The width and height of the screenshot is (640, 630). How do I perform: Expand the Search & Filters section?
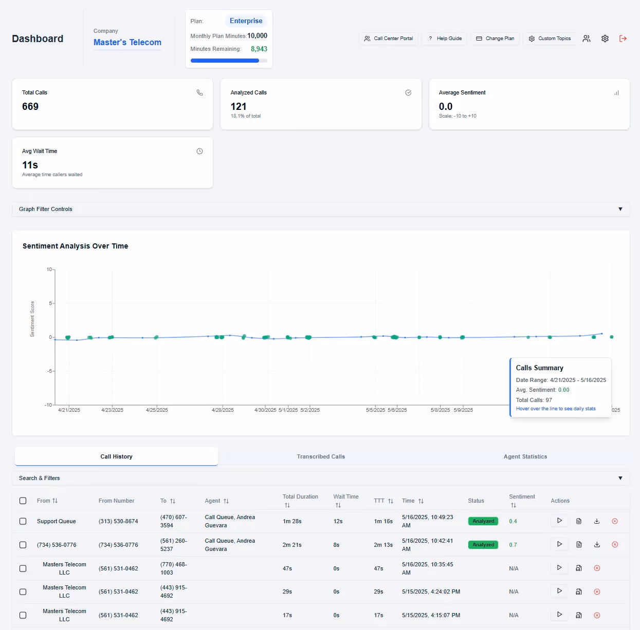click(321, 478)
